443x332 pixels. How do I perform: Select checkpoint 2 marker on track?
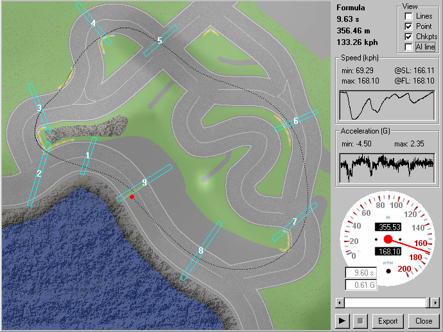coord(39,173)
